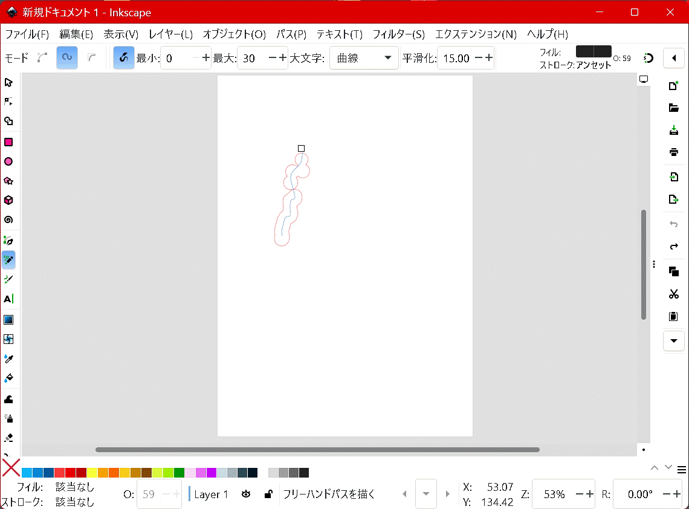The width and height of the screenshot is (689, 509).
Task: Open the 曲線 shape dropdown
Action: click(364, 58)
